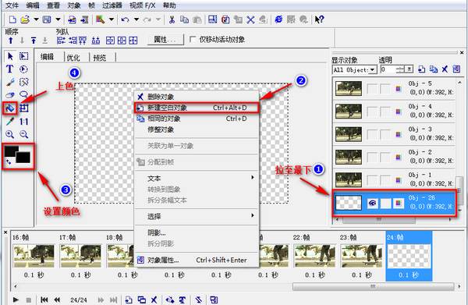
Task: Select the Paint Brush tool
Action: tap(10, 82)
